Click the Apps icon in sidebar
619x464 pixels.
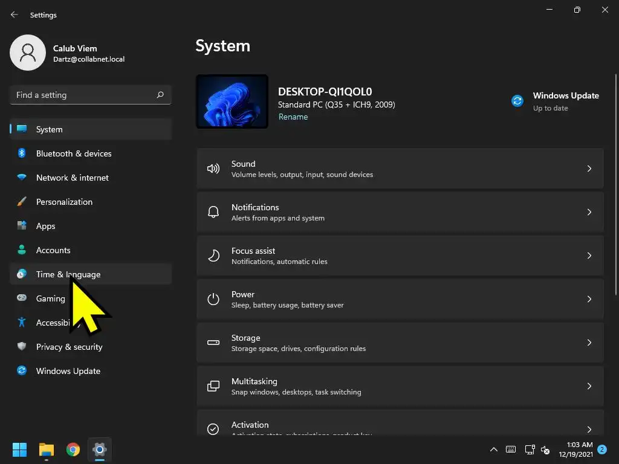(x=22, y=226)
